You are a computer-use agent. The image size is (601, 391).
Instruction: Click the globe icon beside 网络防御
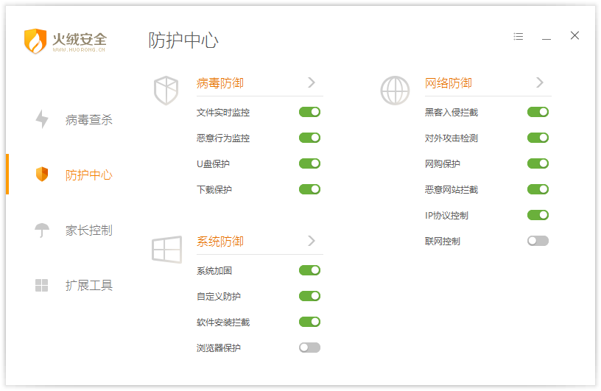click(x=395, y=91)
